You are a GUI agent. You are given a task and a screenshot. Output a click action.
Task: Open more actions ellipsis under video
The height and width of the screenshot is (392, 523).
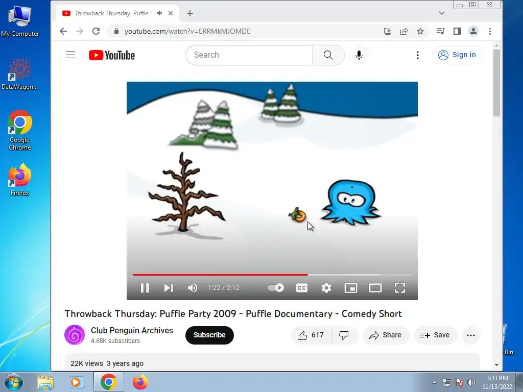[470, 335]
